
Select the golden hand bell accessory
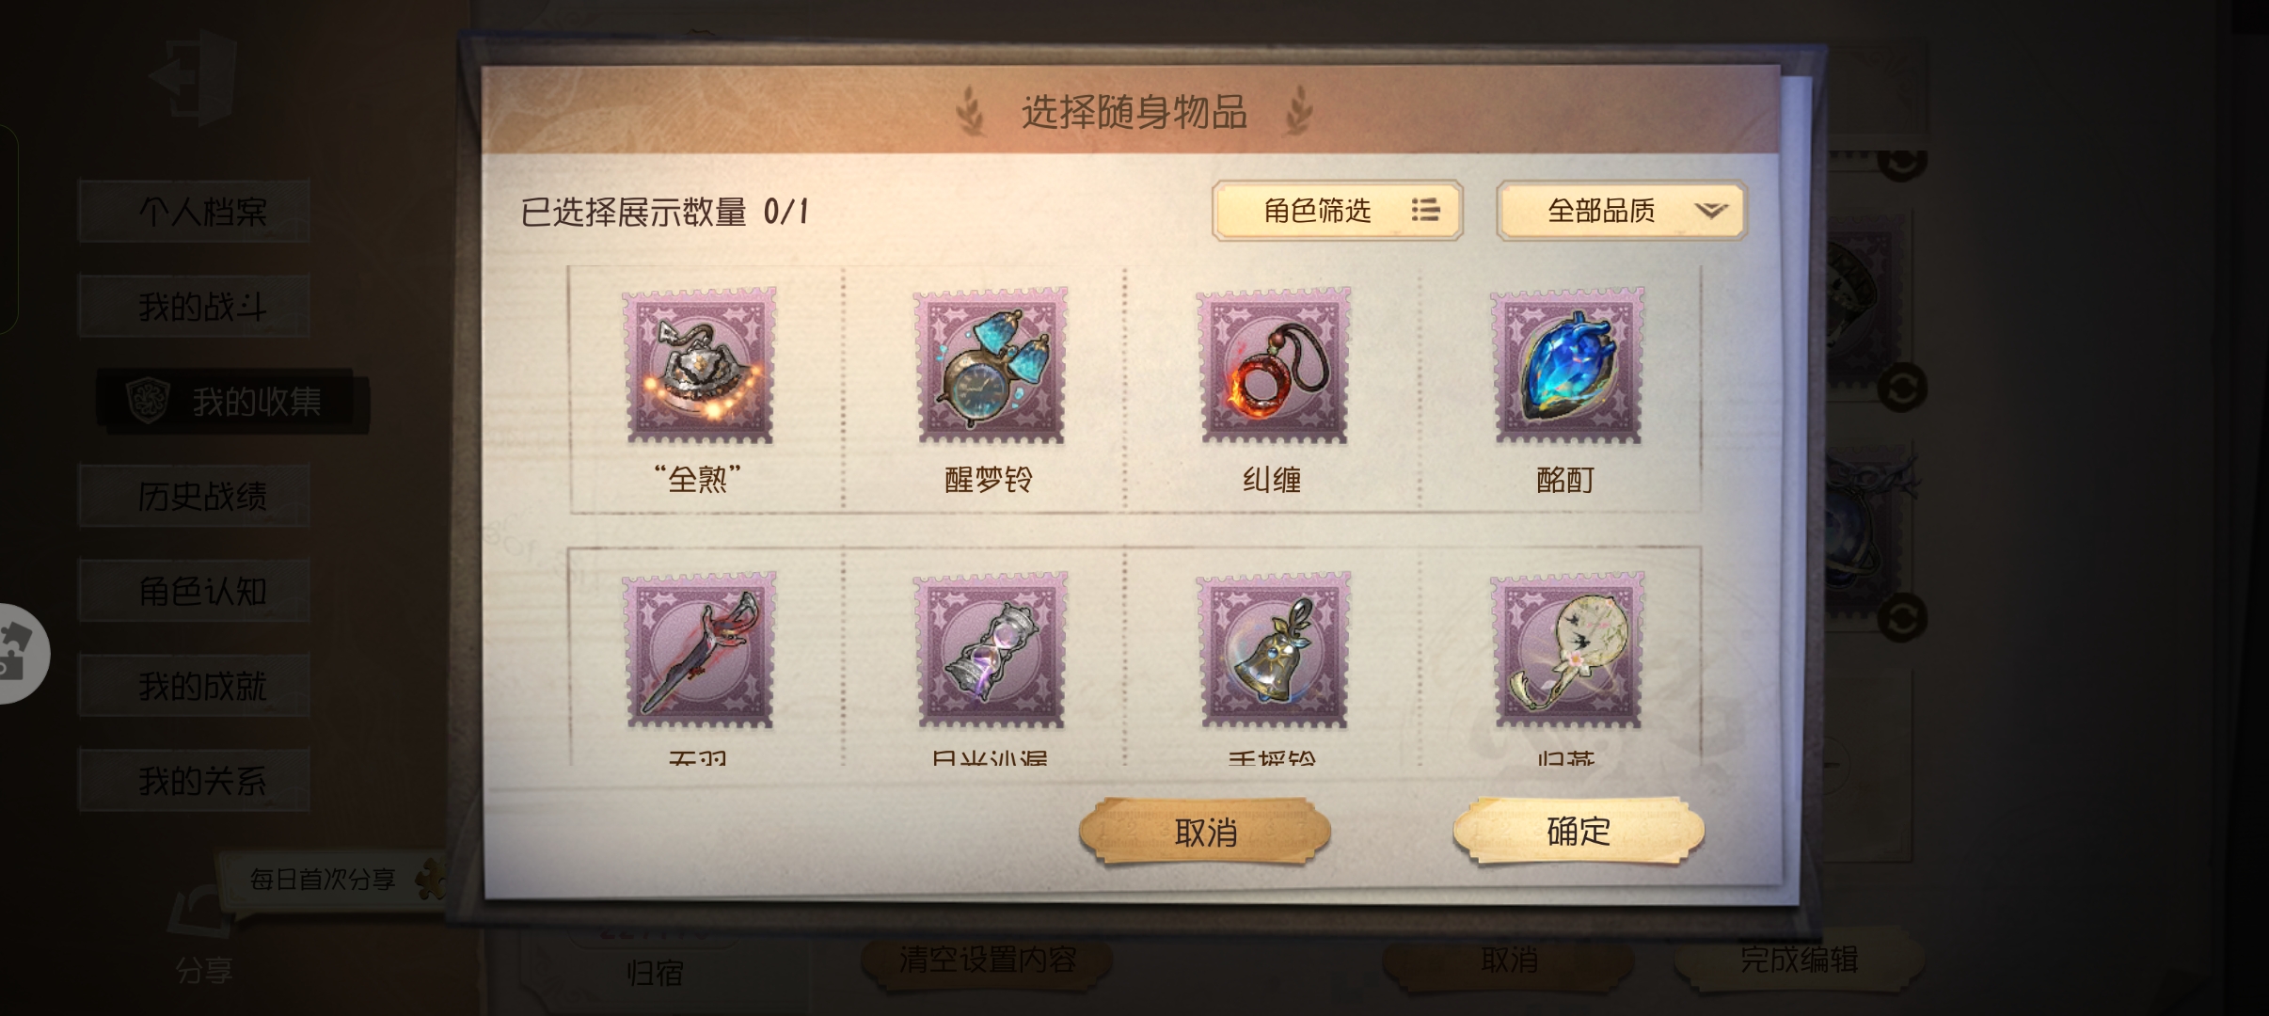click(x=1273, y=650)
